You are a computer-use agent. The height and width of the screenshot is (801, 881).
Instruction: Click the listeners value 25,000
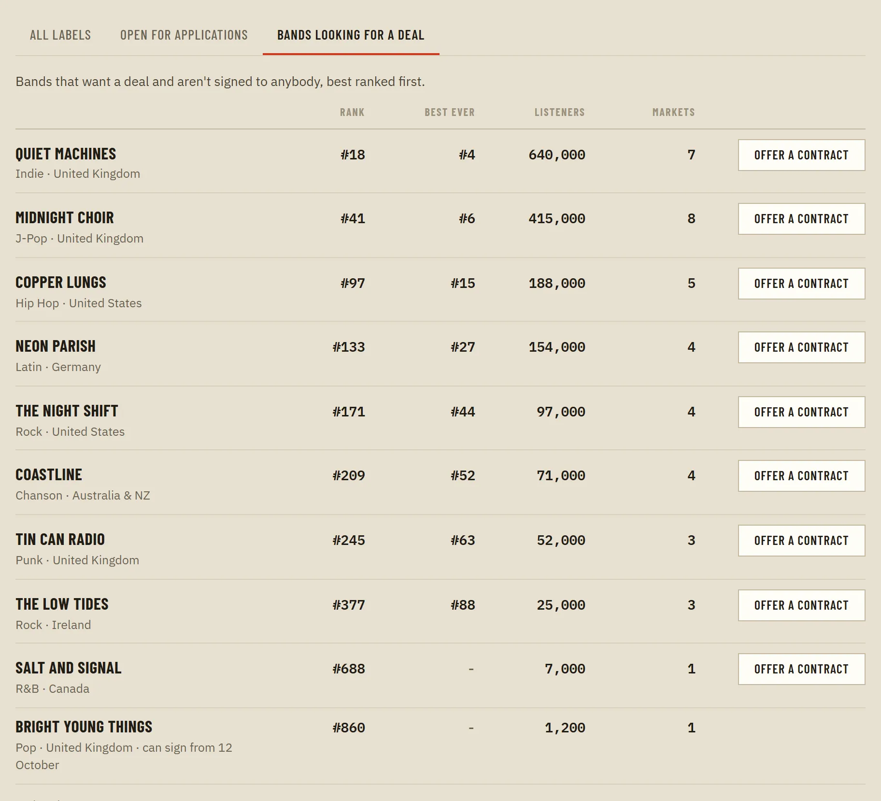561,605
